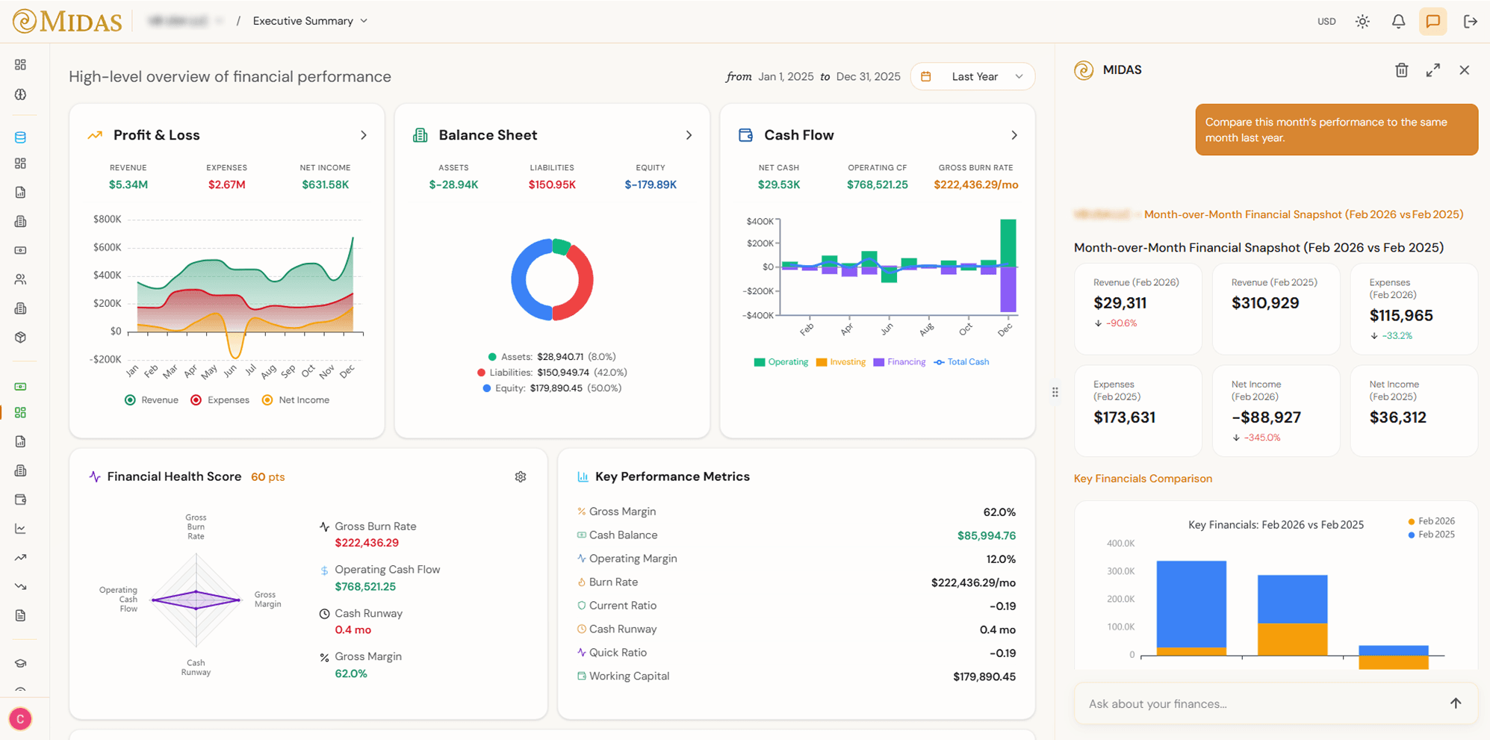Click the calendar icon in the date picker

(926, 76)
